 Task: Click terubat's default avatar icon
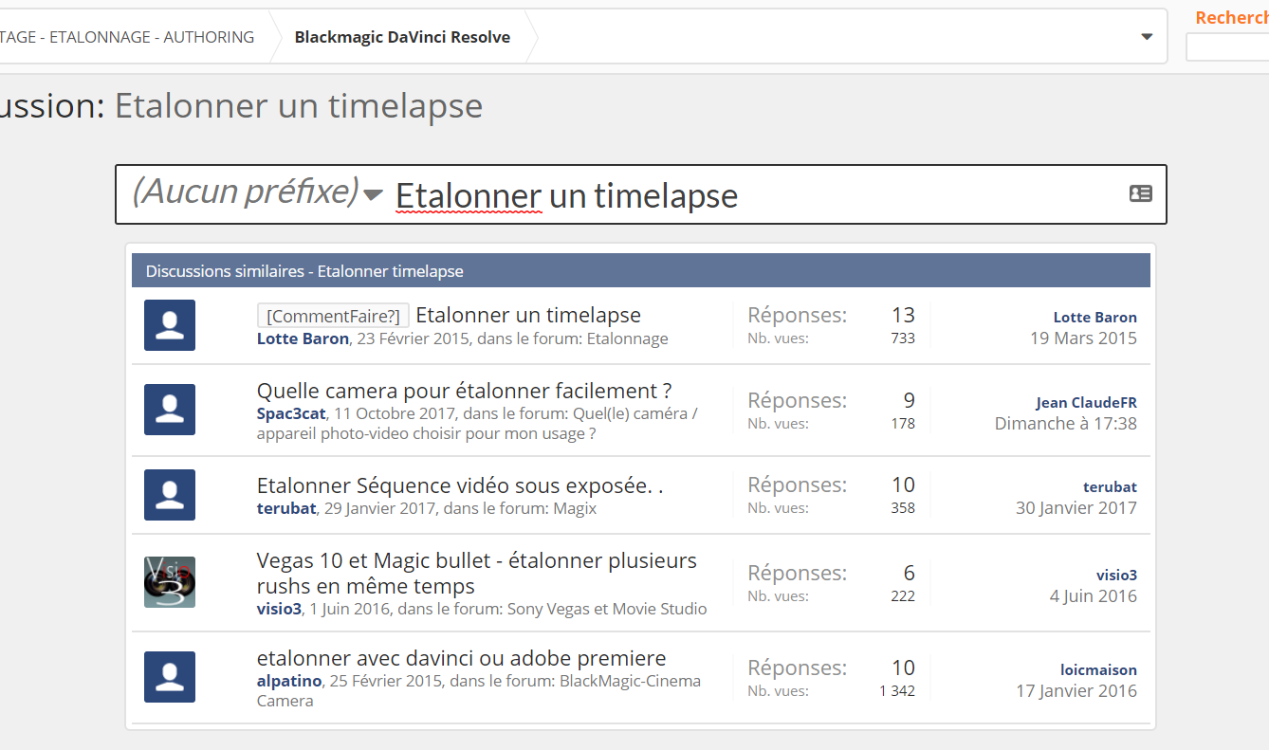pyautogui.click(x=170, y=495)
